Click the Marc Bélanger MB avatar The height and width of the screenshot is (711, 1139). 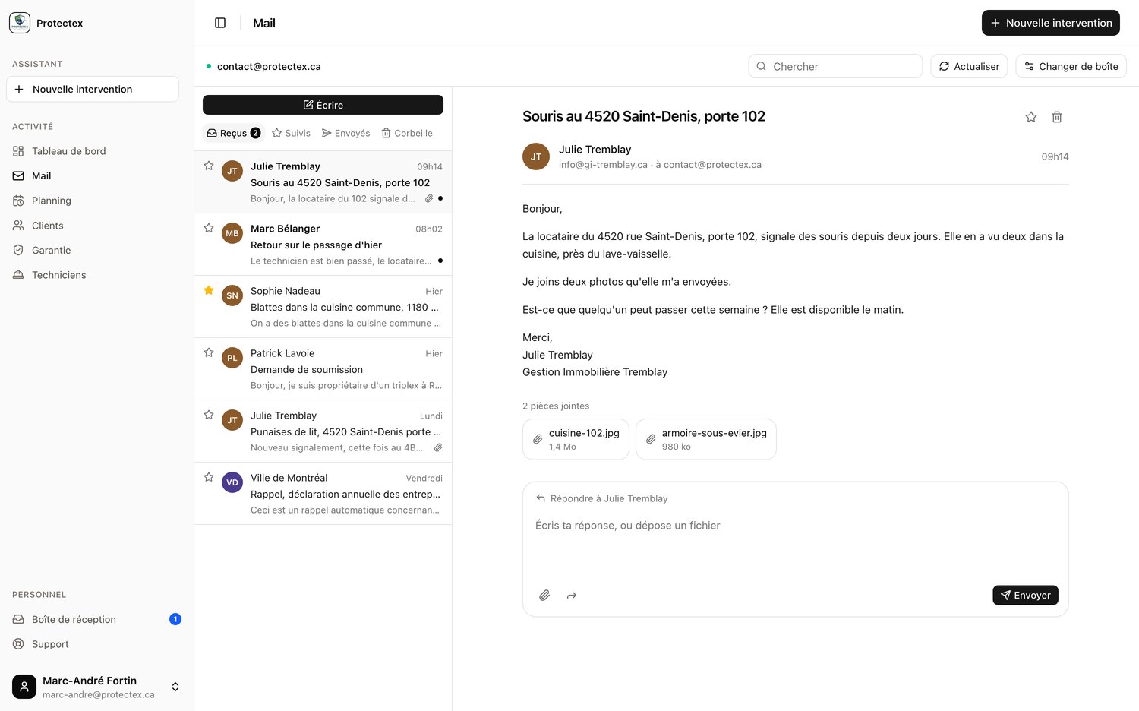tap(232, 233)
